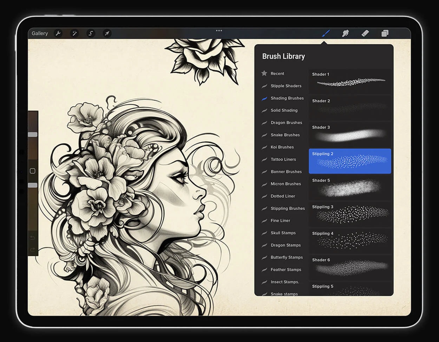The height and width of the screenshot is (342, 439).
Task: Tap the Brush Library title
Action: [x=283, y=56]
